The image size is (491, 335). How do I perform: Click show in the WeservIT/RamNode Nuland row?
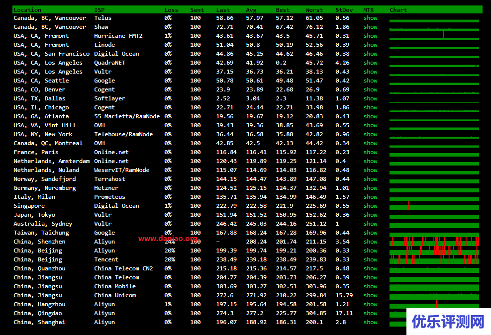tap(370, 170)
